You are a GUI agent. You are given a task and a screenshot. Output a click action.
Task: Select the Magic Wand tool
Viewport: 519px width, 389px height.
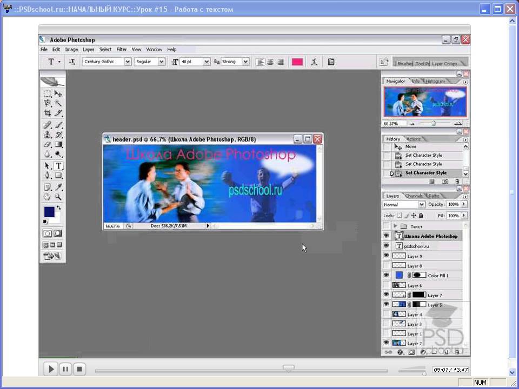(58, 103)
